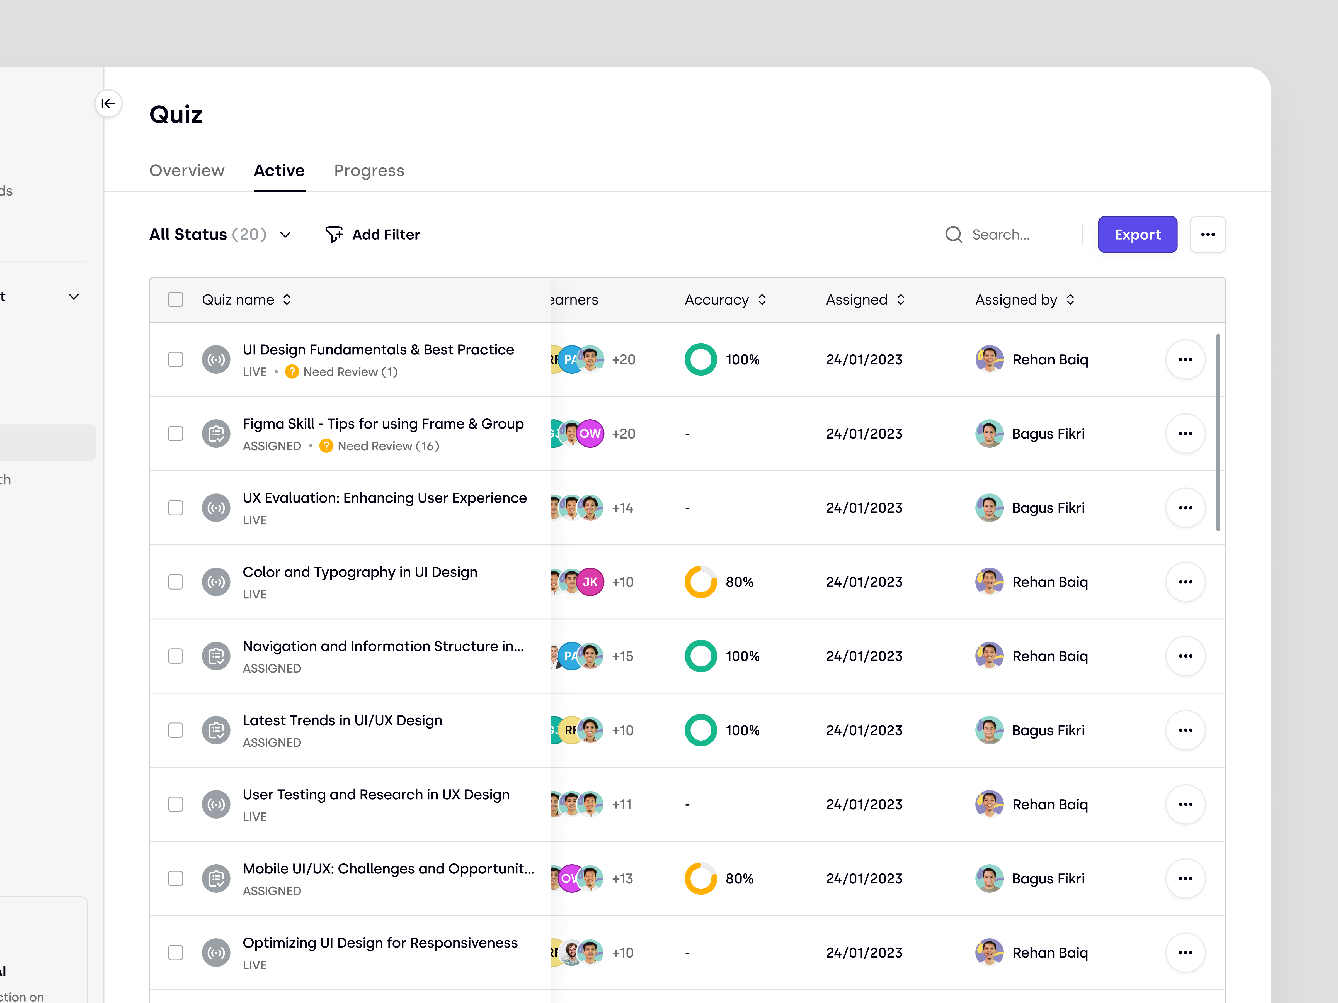Select the assigned clipboard icon beside Figma Skill quiz
The image size is (1338, 1003).
pos(216,434)
